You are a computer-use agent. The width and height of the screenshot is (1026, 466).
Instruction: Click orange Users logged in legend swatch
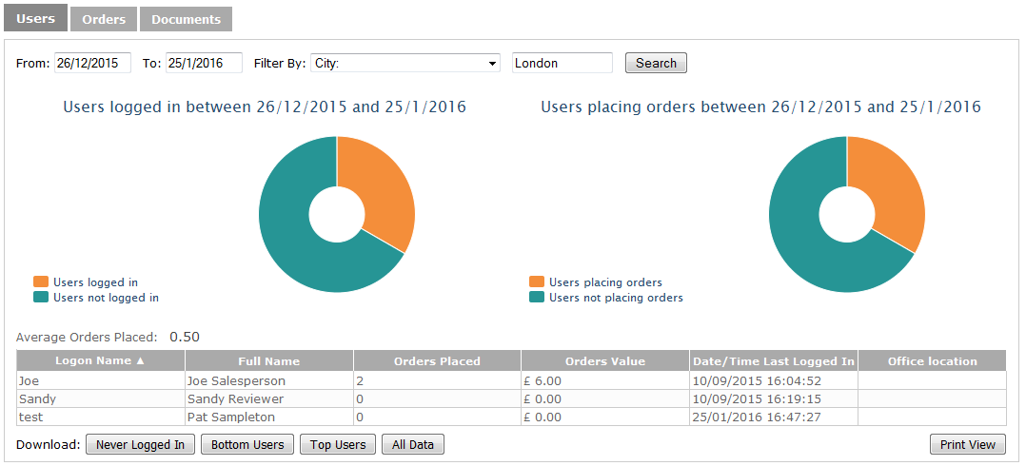coord(40,282)
